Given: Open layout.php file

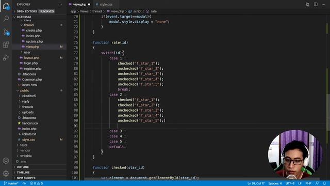Looking at the screenshot, I should (31, 58).
